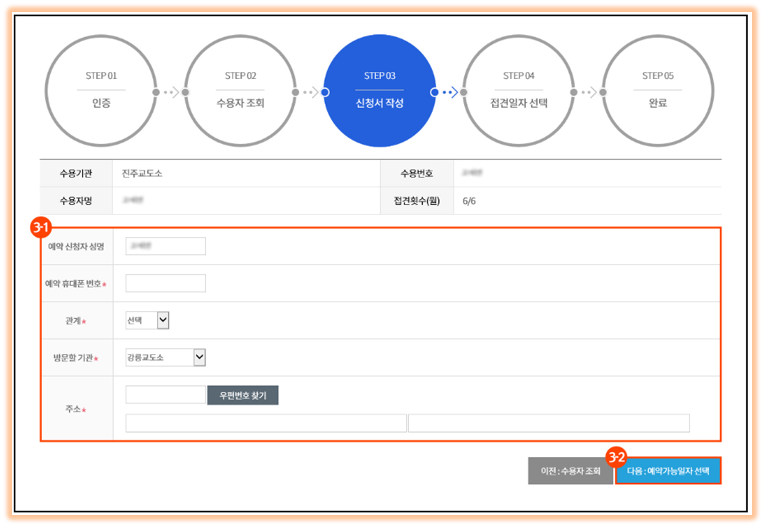Click the STEP 04 접견일자 선택 step indicator

[x=519, y=91]
